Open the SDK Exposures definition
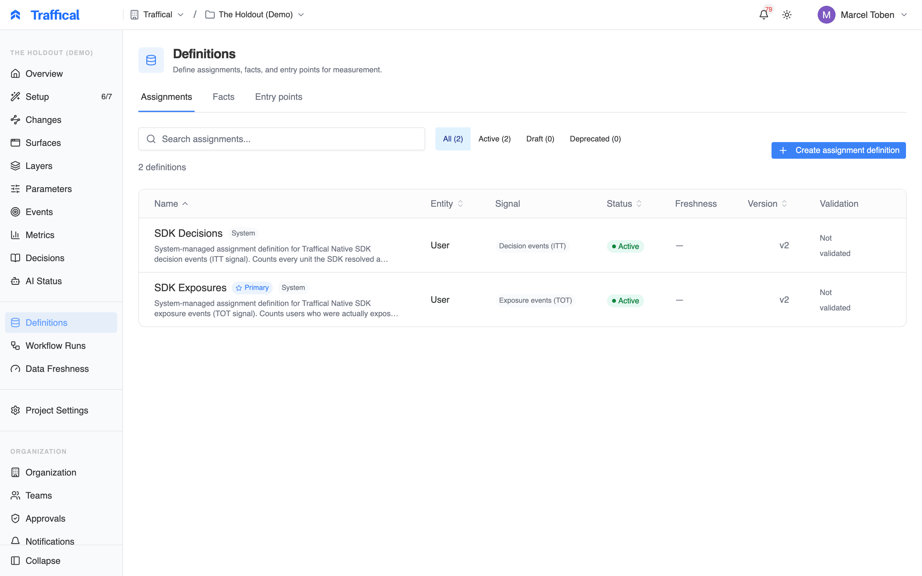The height and width of the screenshot is (576, 922). pyautogui.click(x=190, y=288)
